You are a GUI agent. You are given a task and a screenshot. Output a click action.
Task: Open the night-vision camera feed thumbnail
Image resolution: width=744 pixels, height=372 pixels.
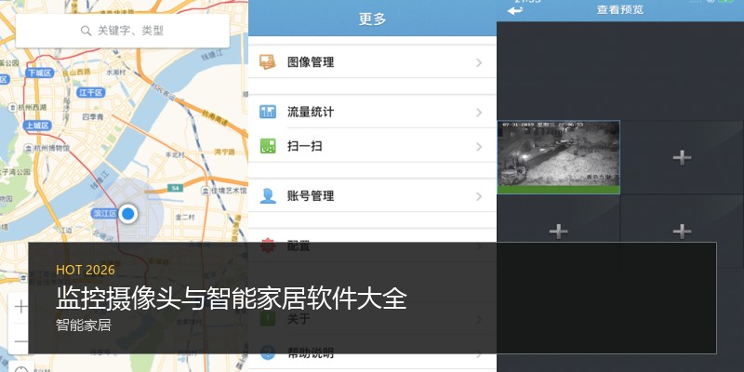(x=559, y=156)
